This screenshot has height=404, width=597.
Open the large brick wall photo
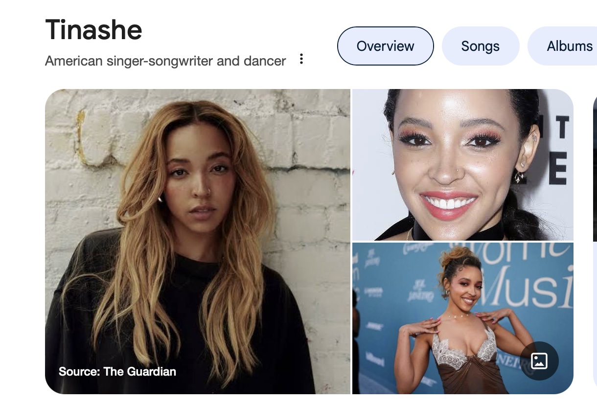tap(198, 242)
